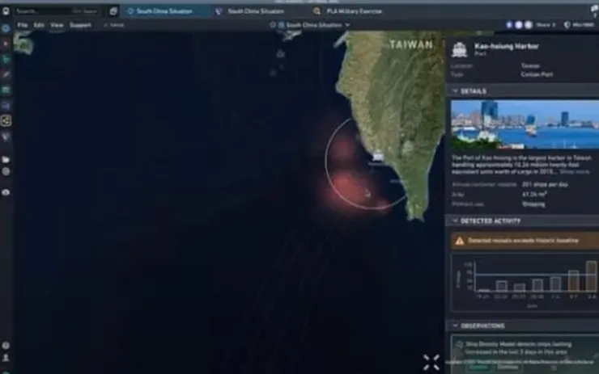Open the Support menu

point(80,25)
